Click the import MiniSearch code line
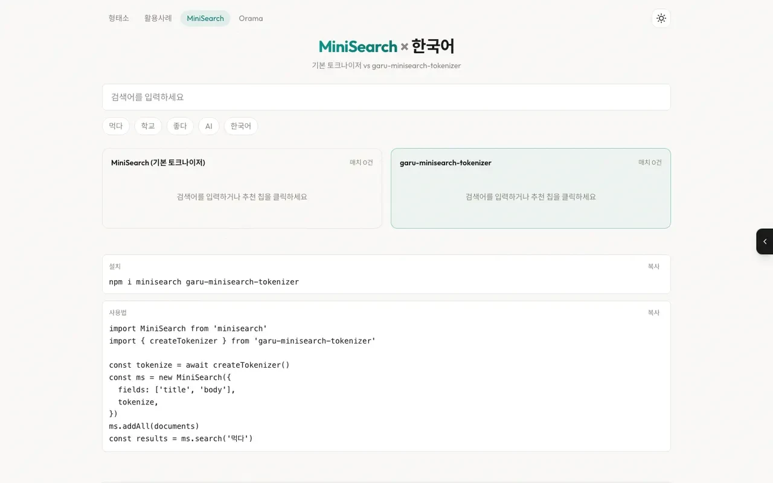 pos(188,328)
